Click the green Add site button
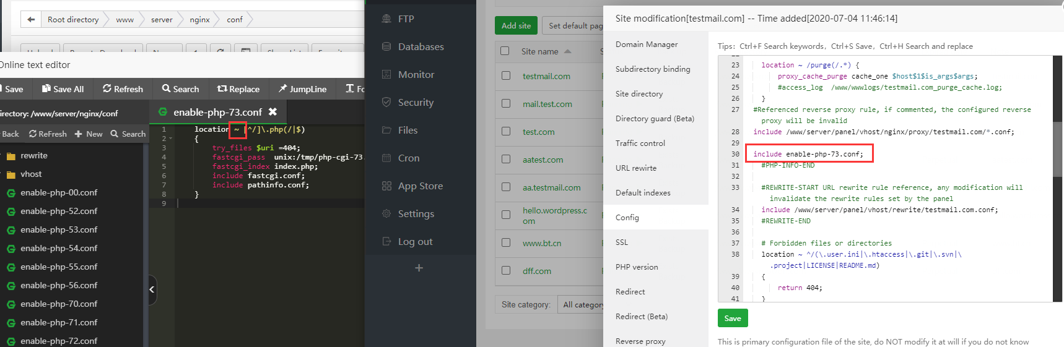1064x347 pixels. click(516, 25)
